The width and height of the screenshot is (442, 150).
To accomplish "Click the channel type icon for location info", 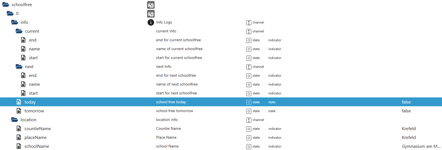I will (249, 120).
